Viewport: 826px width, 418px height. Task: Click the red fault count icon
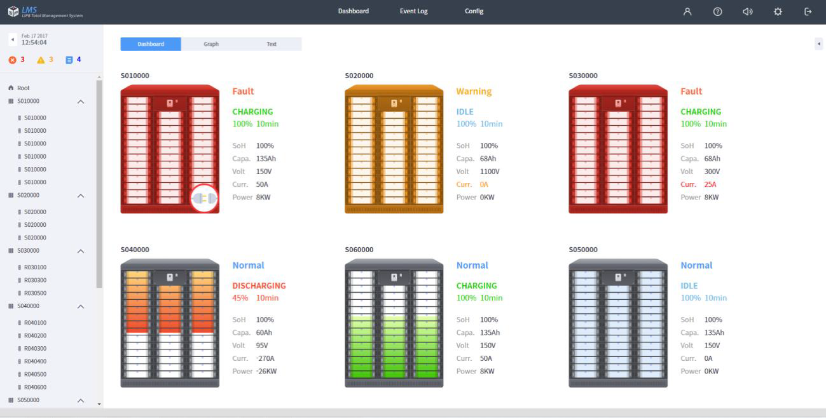point(12,60)
